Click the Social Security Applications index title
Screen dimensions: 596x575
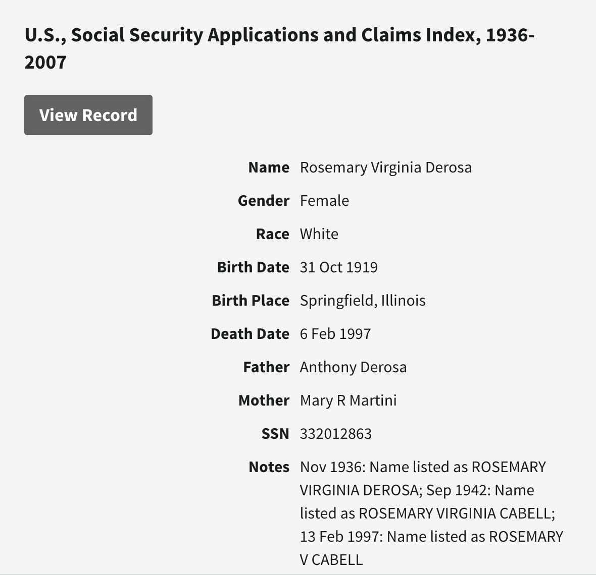(279, 48)
